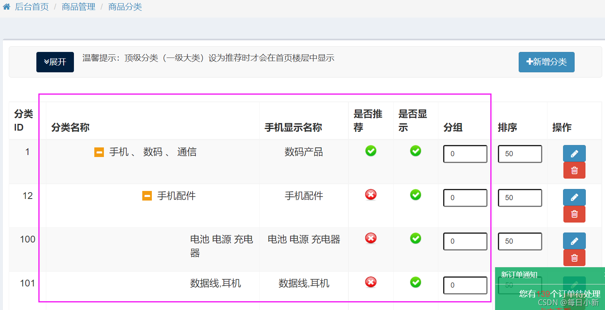Toggle display status for 数据线,耳机 row

coord(416,282)
